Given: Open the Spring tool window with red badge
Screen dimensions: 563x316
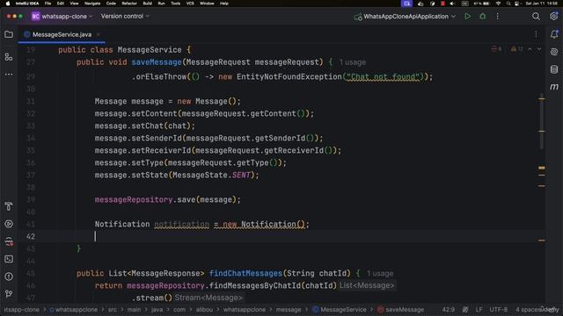Looking at the screenshot, I should 9,241.
